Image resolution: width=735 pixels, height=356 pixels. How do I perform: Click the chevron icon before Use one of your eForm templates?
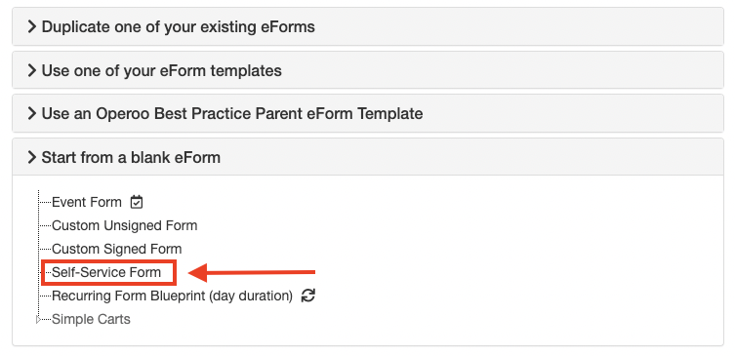[31, 70]
